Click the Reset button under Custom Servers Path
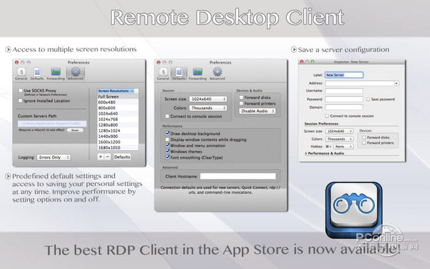Viewport: 430px width, 269px height. pos(75,130)
